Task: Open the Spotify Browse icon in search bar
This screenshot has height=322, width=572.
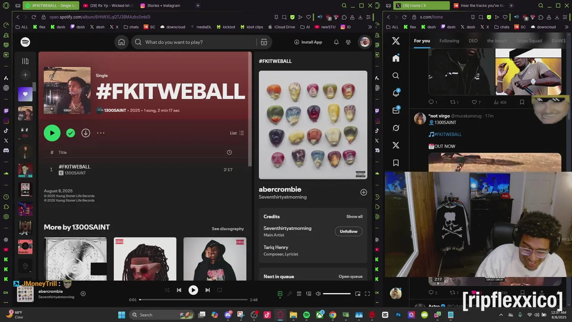Action: 264,42
